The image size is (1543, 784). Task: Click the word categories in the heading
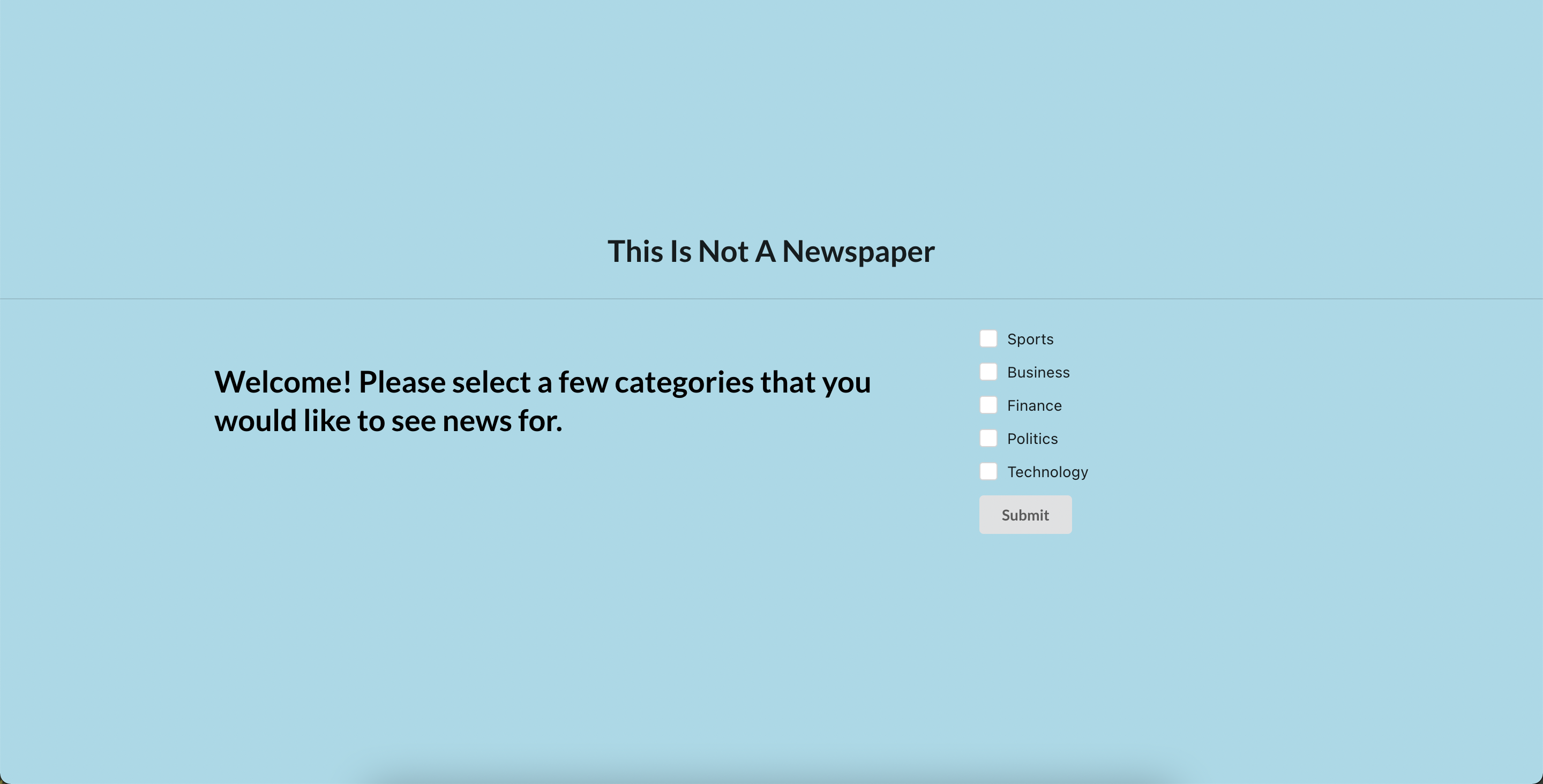(684, 382)
